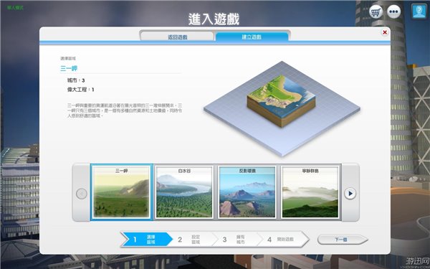Click the 下一個 next button
The width and height of the screenshot is (430, 269).
343,240
